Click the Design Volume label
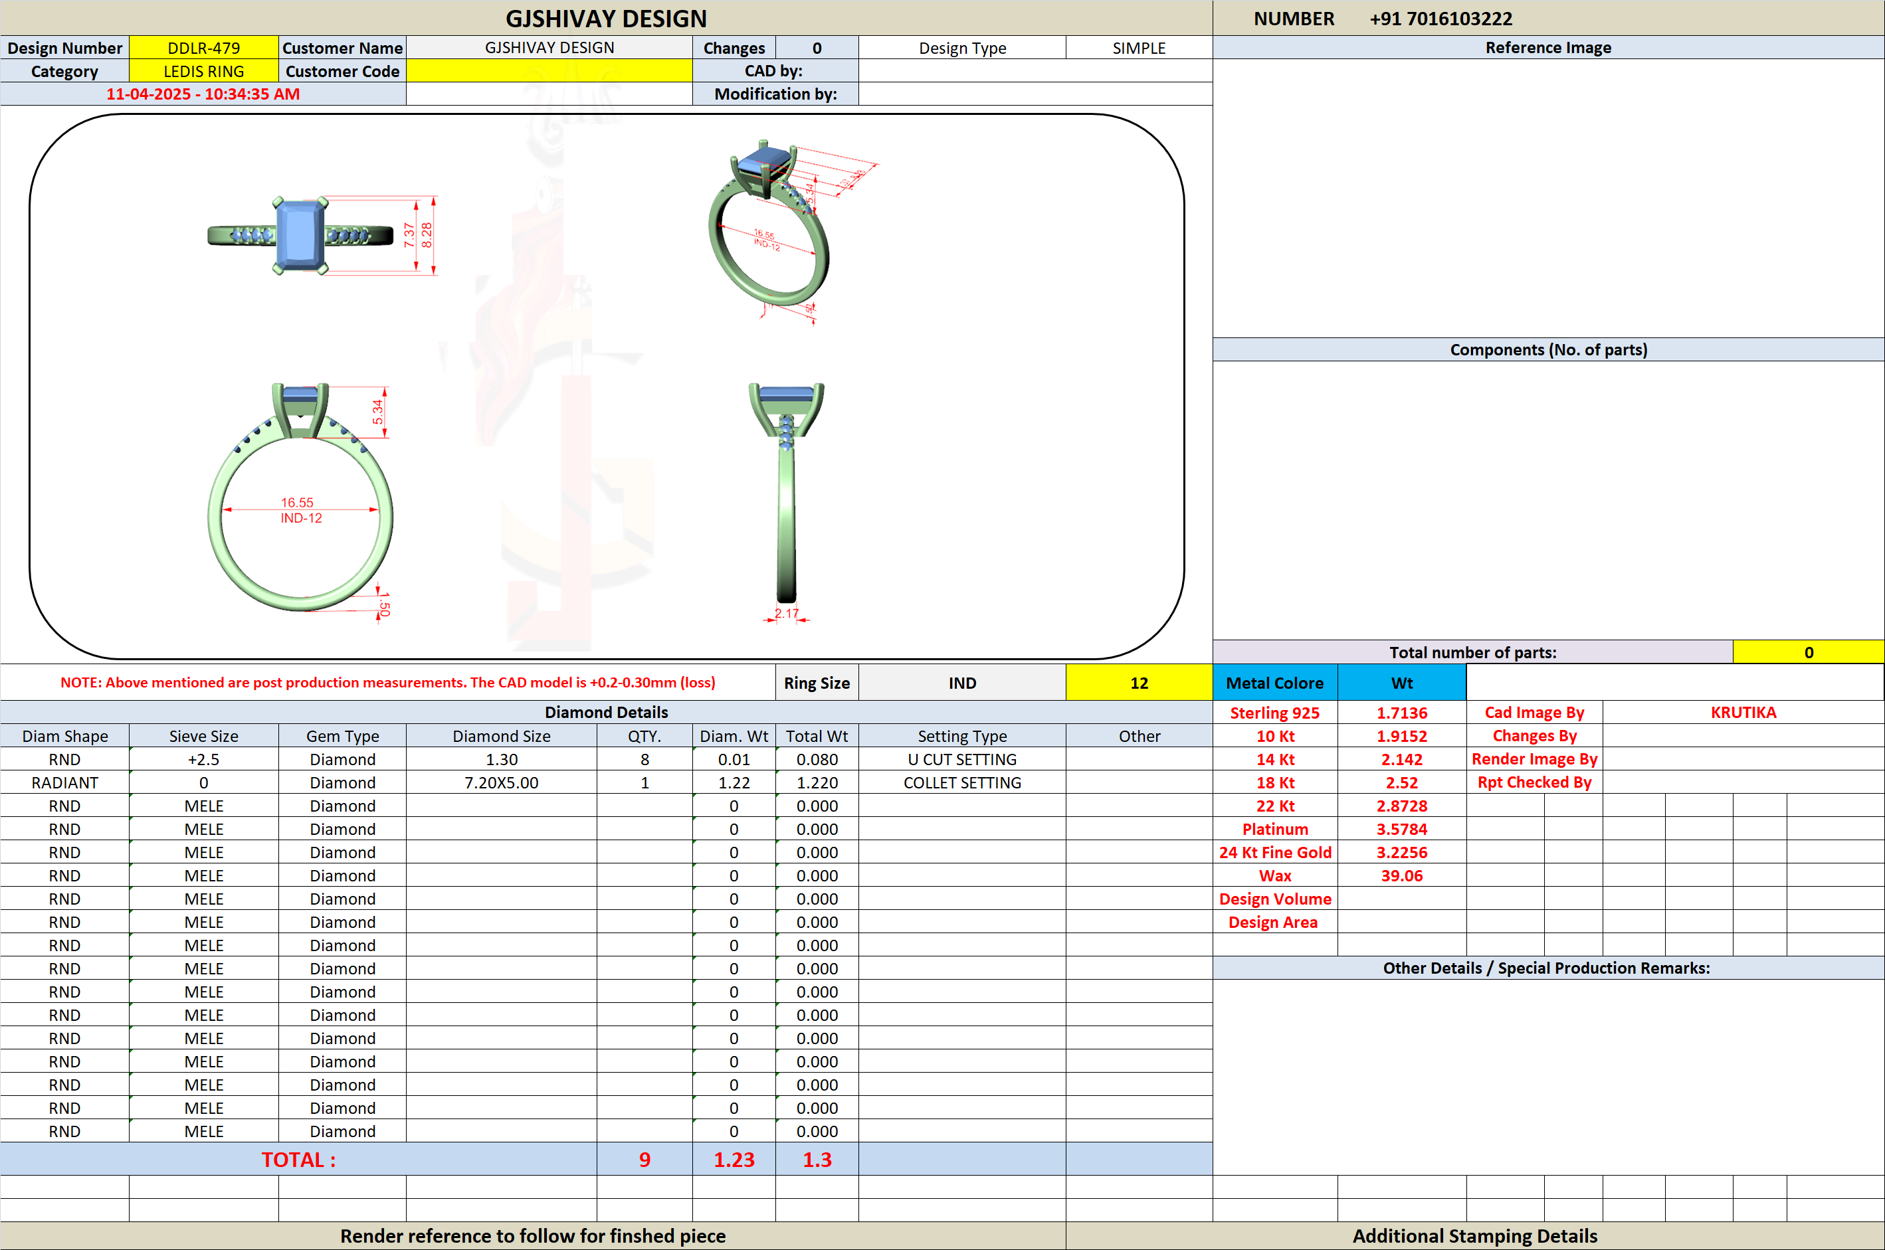Screen dimensions: 1885x1250 tap(1274, 899)
